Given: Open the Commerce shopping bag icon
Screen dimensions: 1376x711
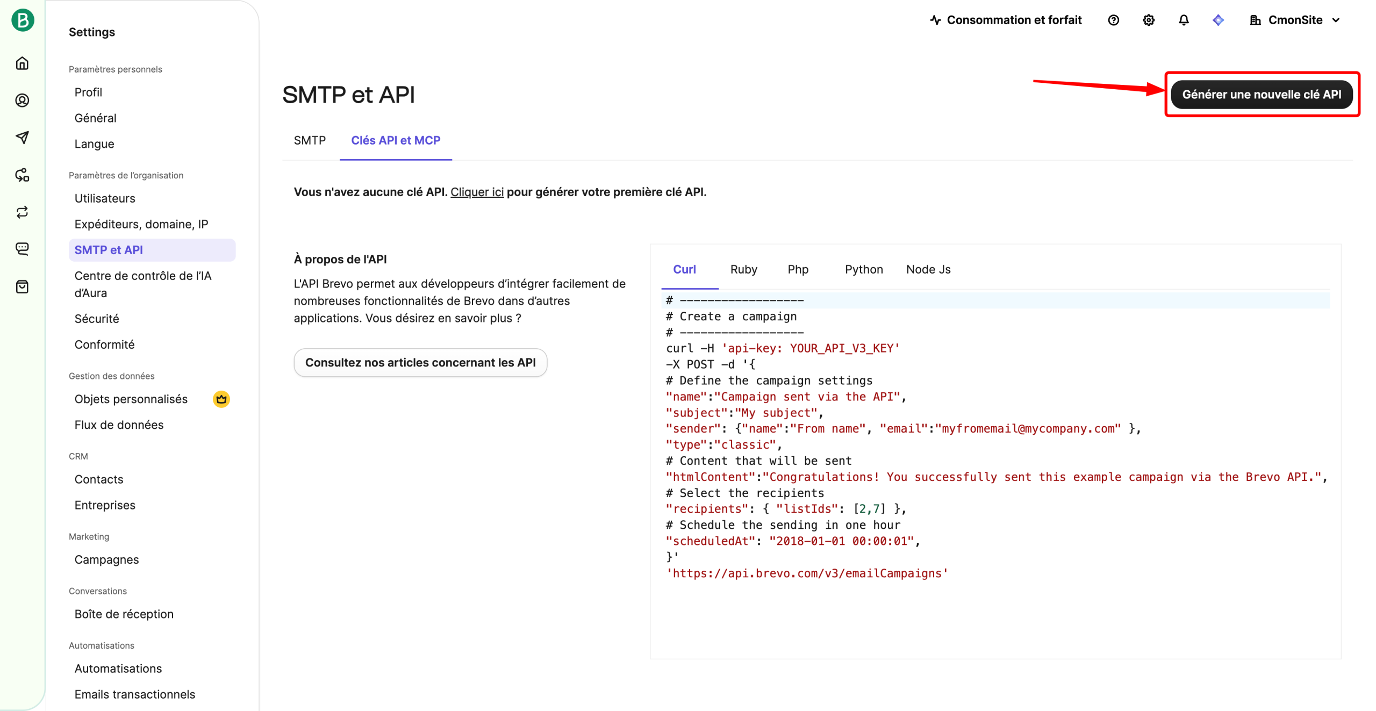Looking at the screenshot, I should coord(22,286).
